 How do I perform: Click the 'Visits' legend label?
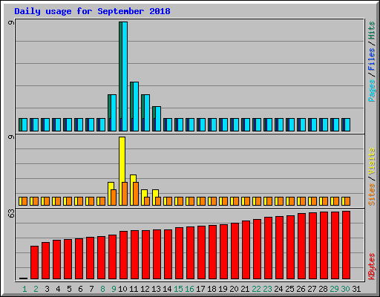pos(371,162)
